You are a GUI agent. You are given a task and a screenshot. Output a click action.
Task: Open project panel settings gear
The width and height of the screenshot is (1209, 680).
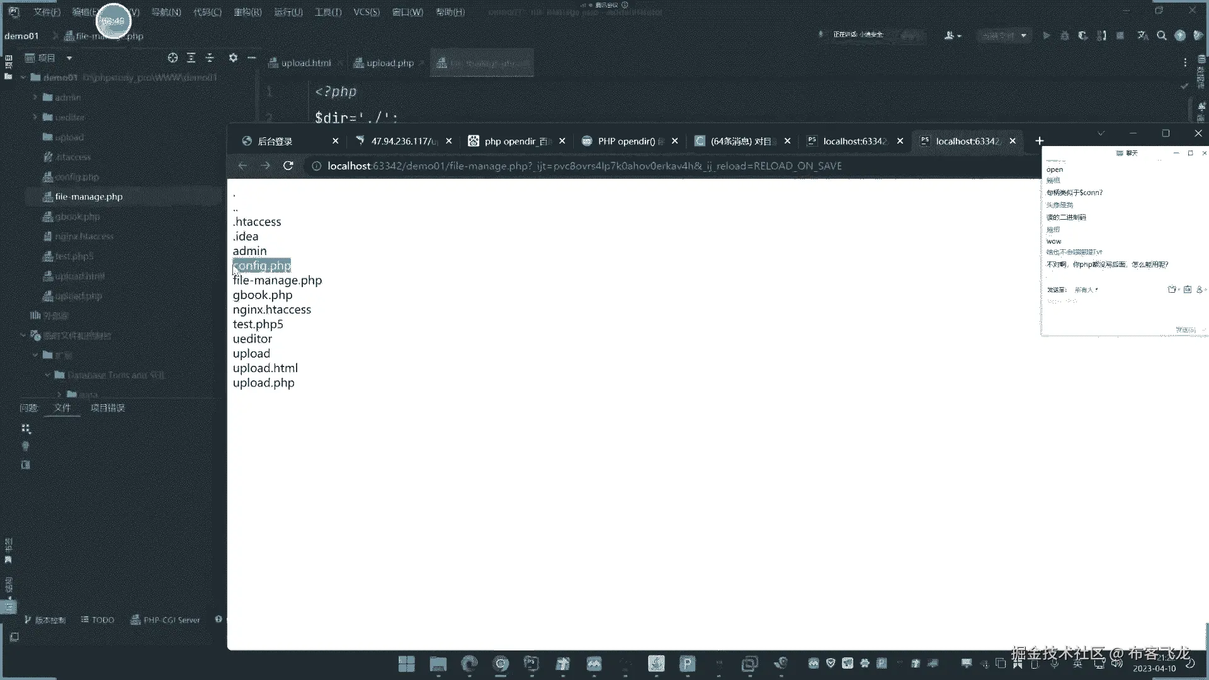[x=233, y=58]
